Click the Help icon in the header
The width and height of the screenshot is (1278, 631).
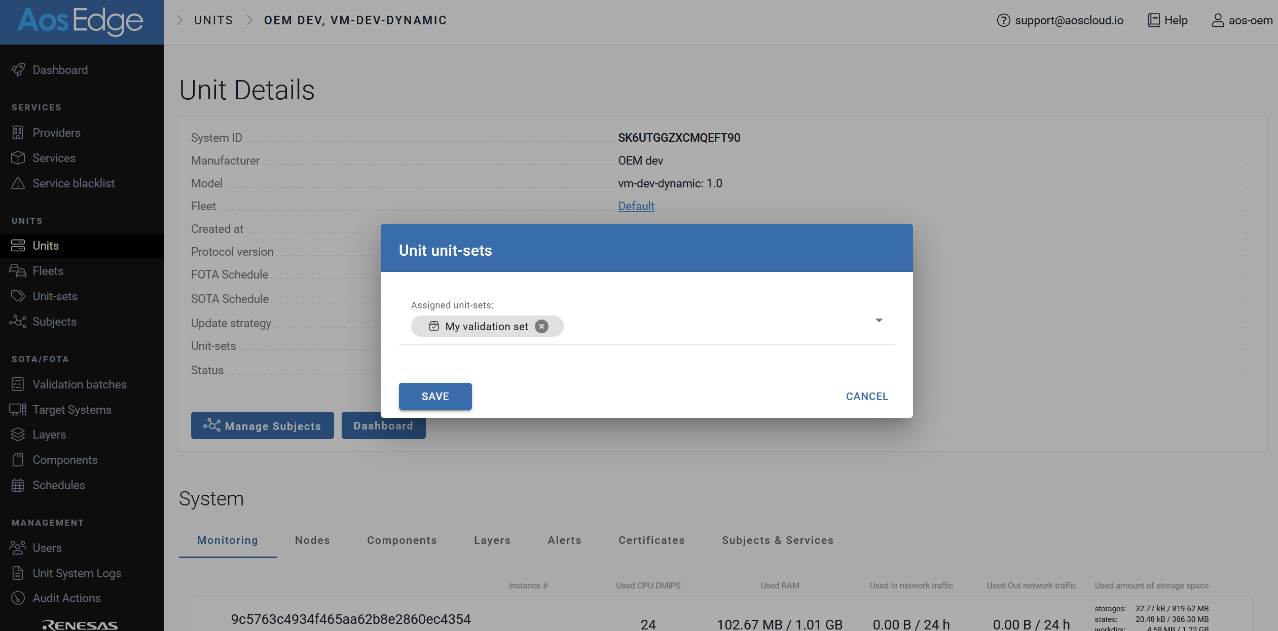coord(1153,20)
